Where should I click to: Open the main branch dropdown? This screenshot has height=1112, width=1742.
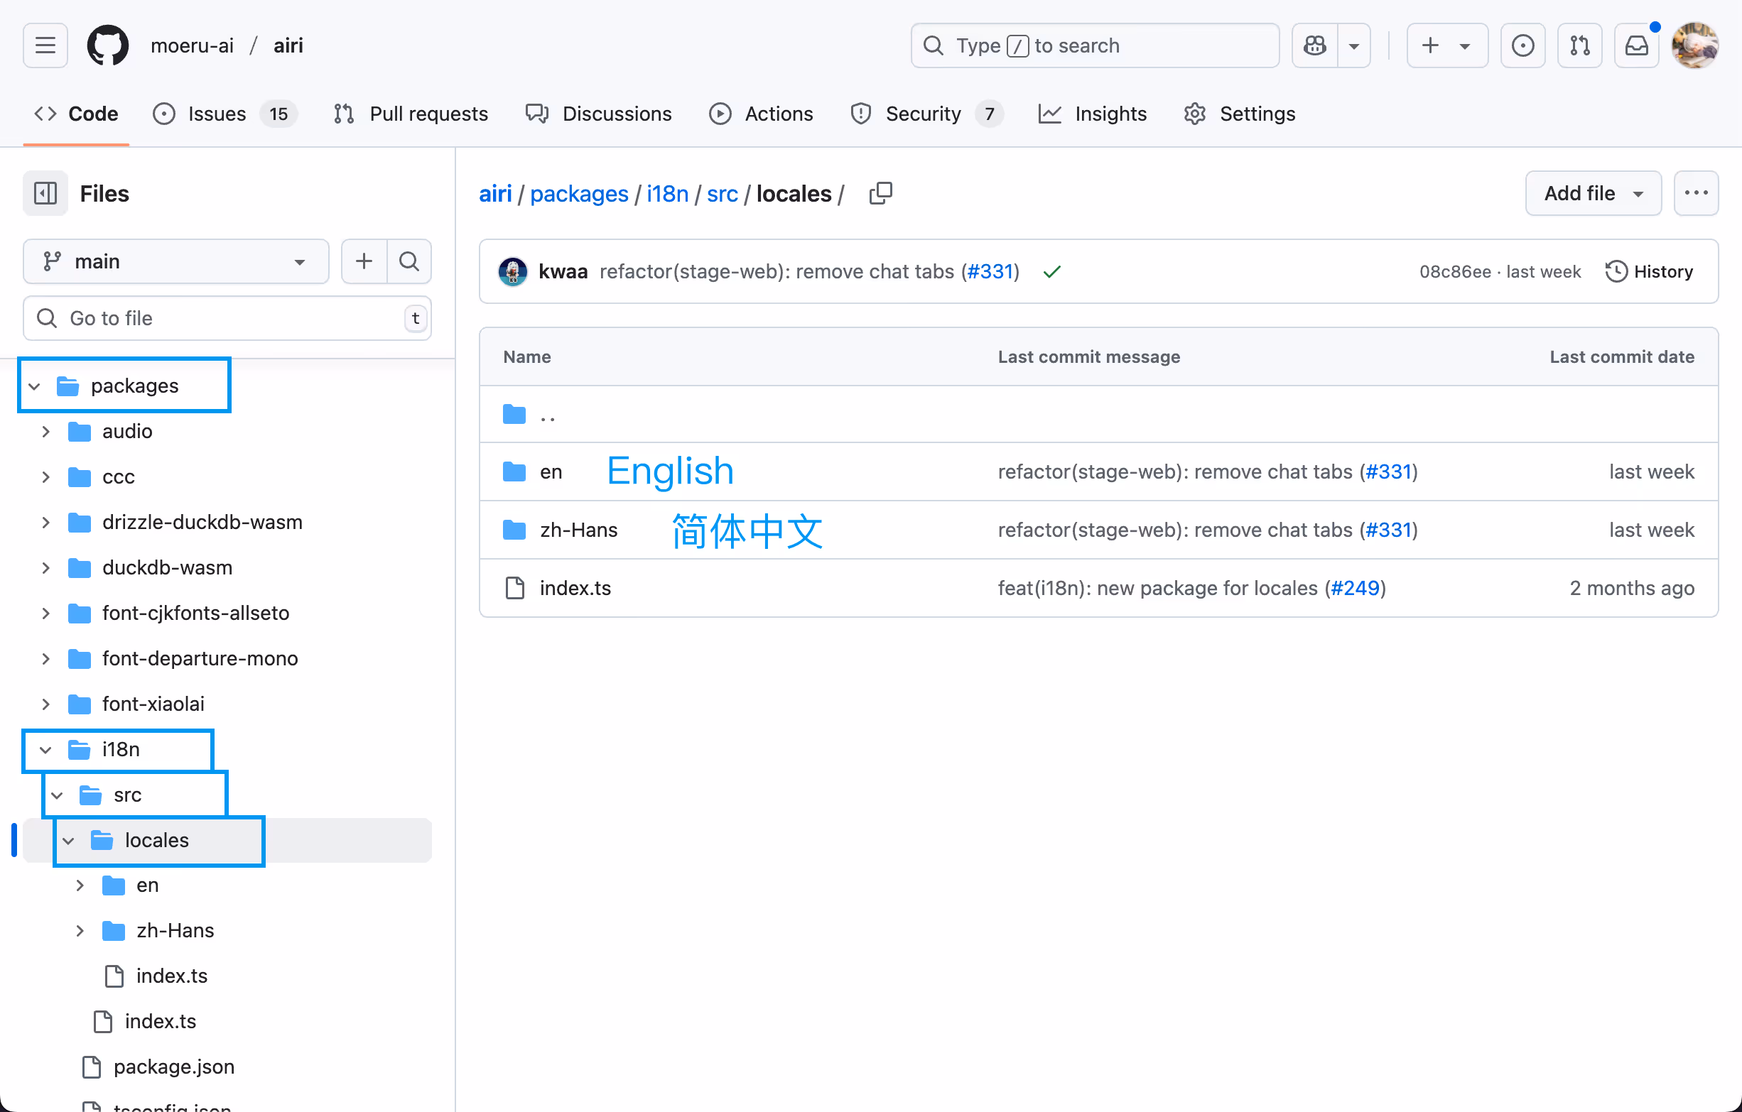point(175,261)
